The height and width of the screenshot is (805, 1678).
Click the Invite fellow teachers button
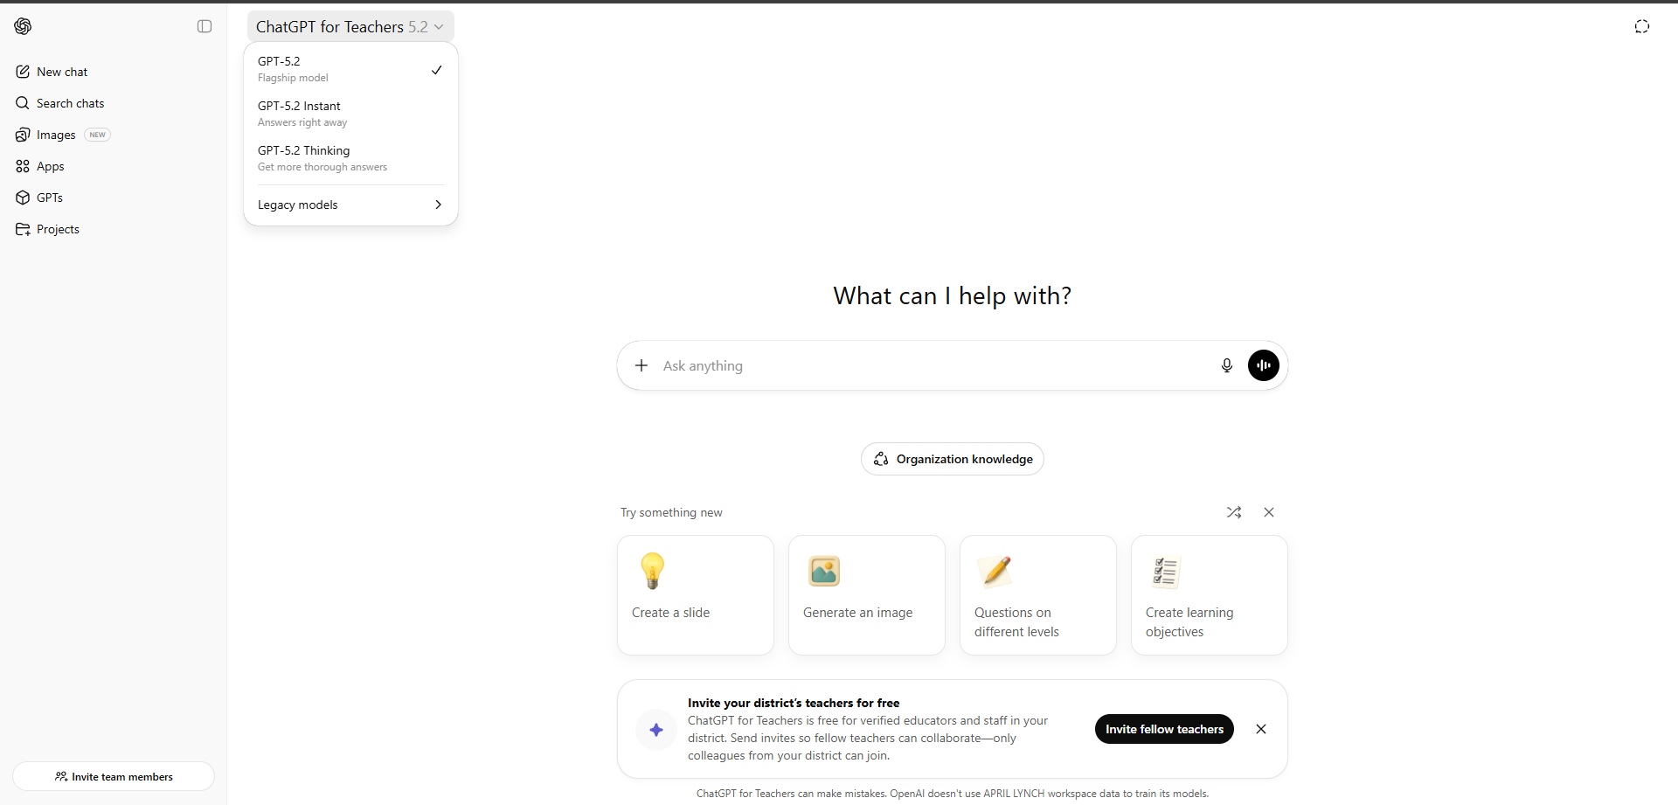pyautogui.click(x=1163, y=729)
